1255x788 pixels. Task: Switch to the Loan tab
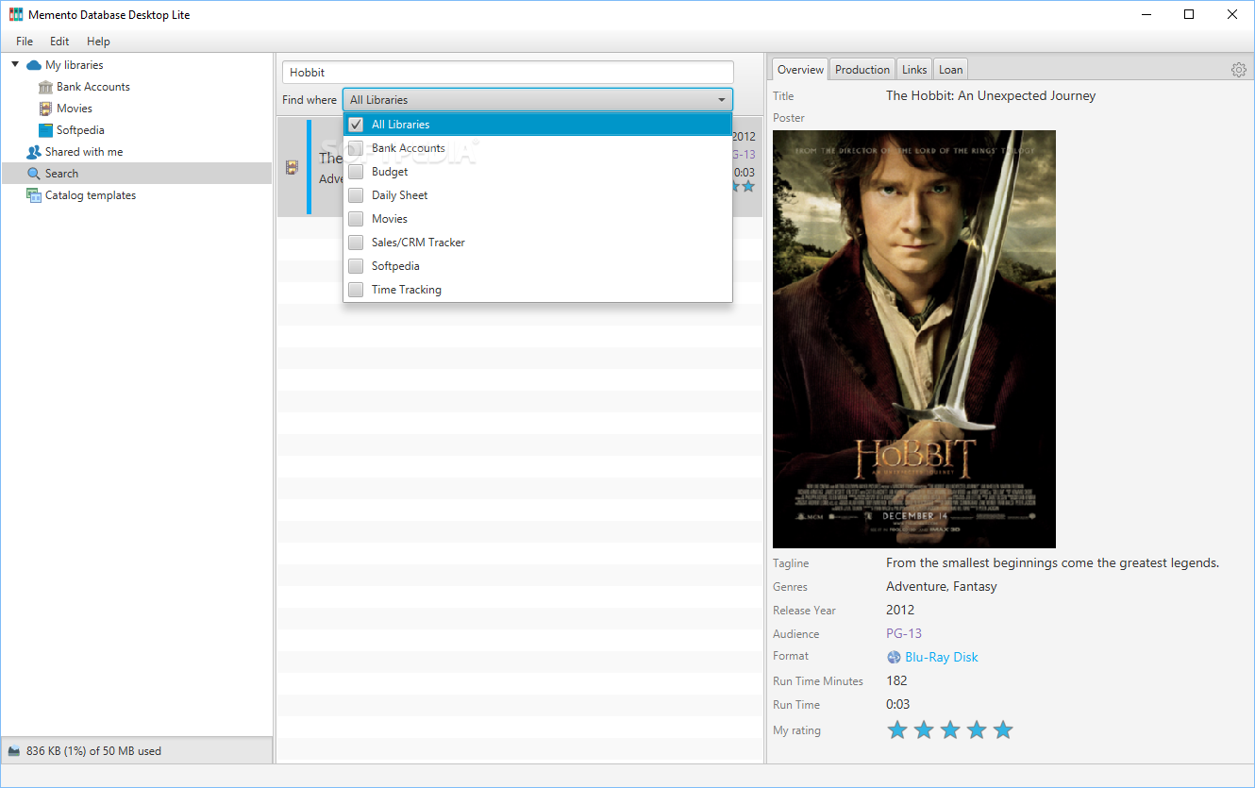[x=950, y=70]
